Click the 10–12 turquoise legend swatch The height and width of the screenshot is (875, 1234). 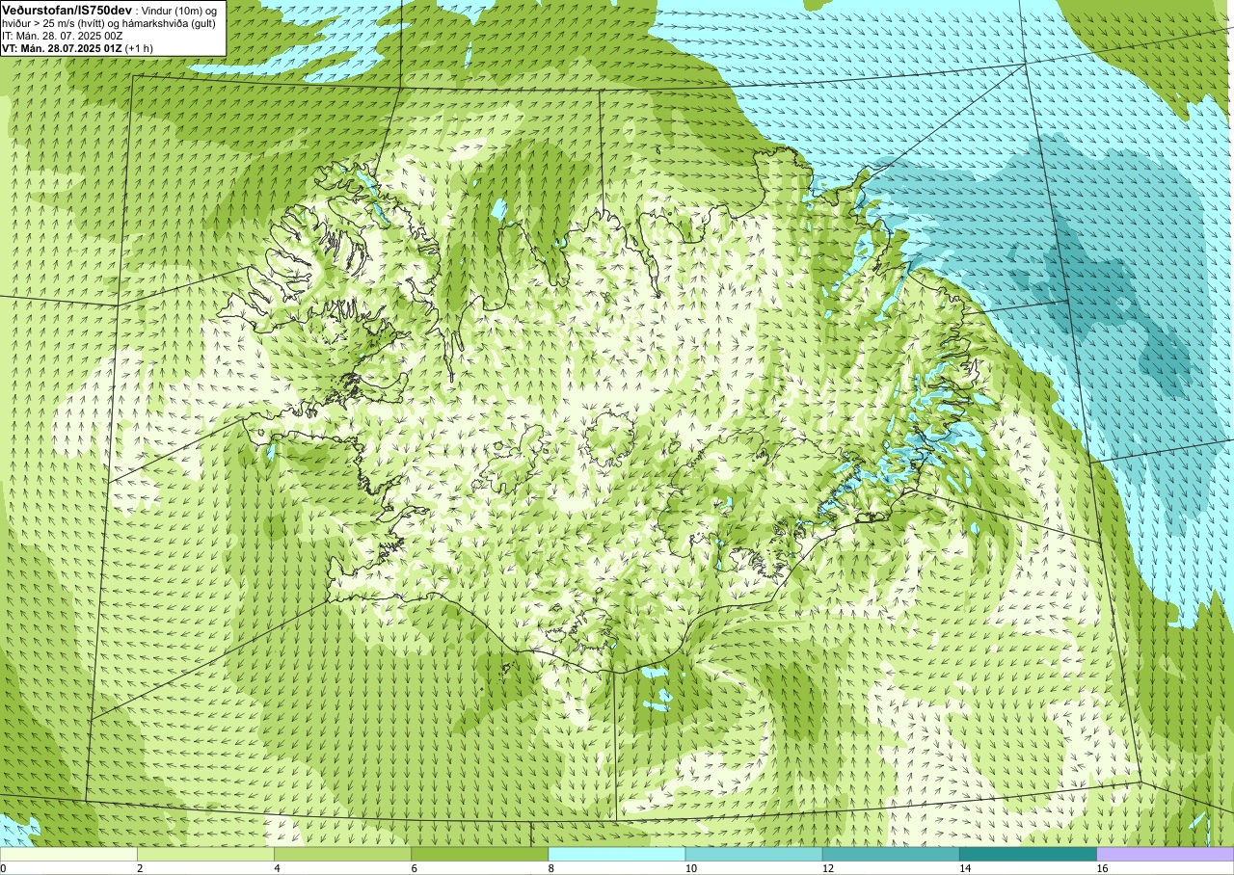(754, 854)
